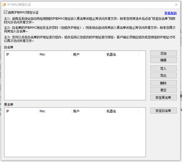Sort whitelist by Mac column header
Image resolution: width=182 pixels, height=162 pixels.
(x=55, y=54)
